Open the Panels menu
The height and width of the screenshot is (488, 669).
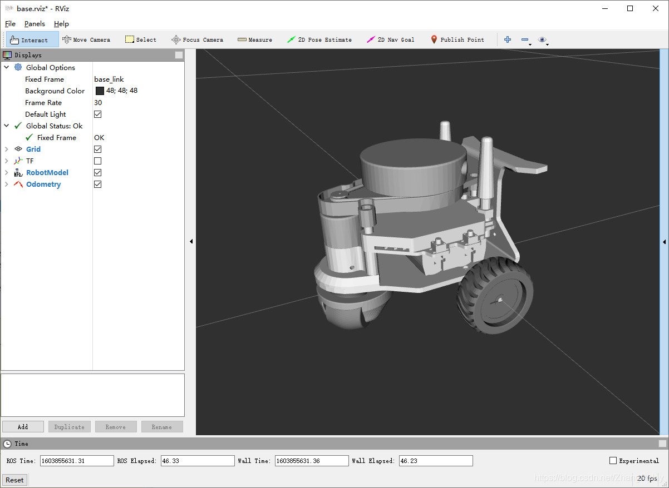(x=35, y=24)
